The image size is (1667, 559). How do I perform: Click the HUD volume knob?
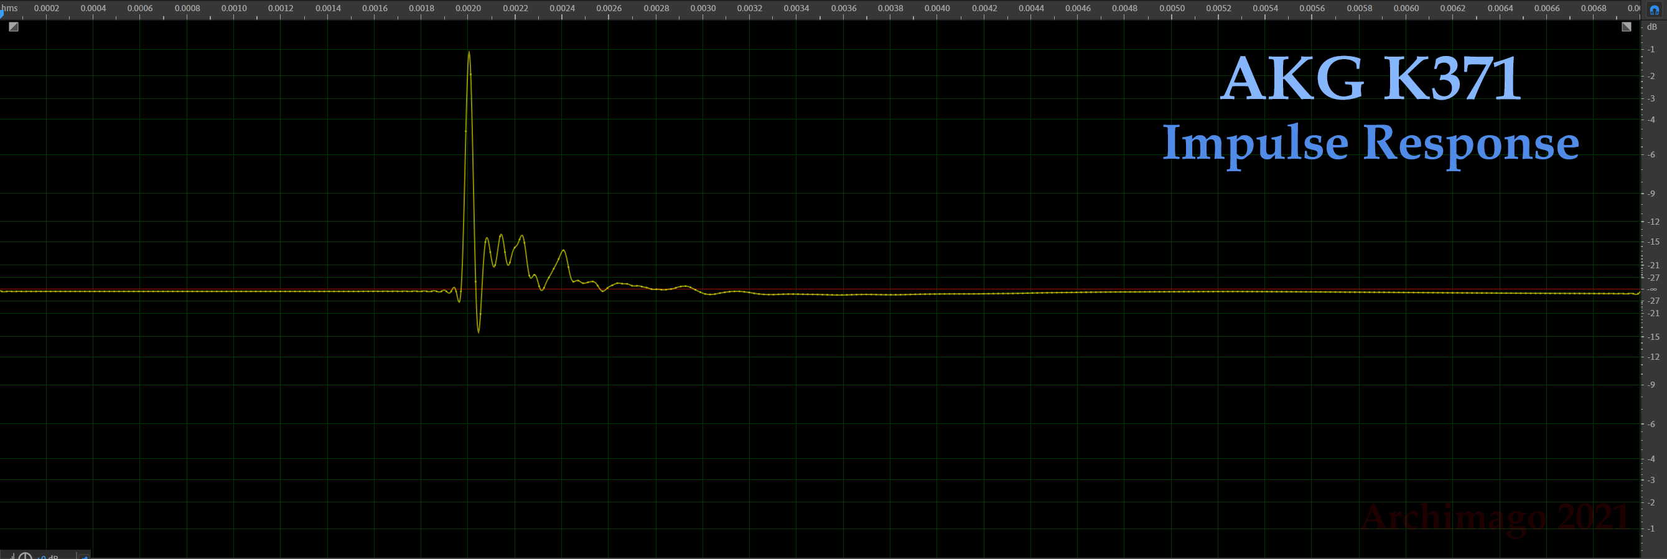point(26,556)
